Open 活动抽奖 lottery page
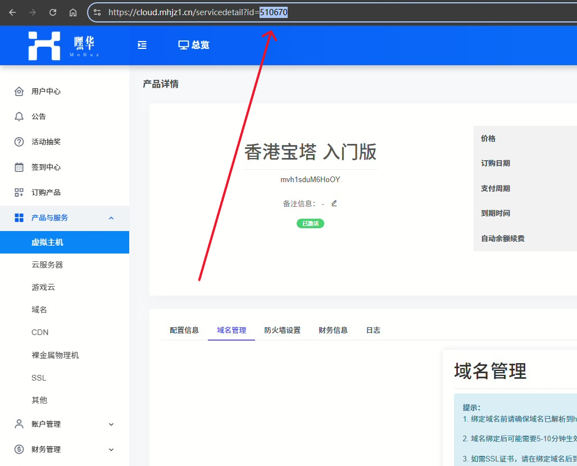This screenshot has height=466, width=577. coord(46,142)
